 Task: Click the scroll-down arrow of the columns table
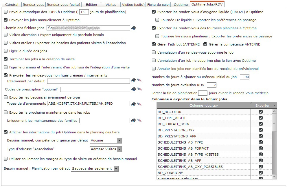[274, 176]
